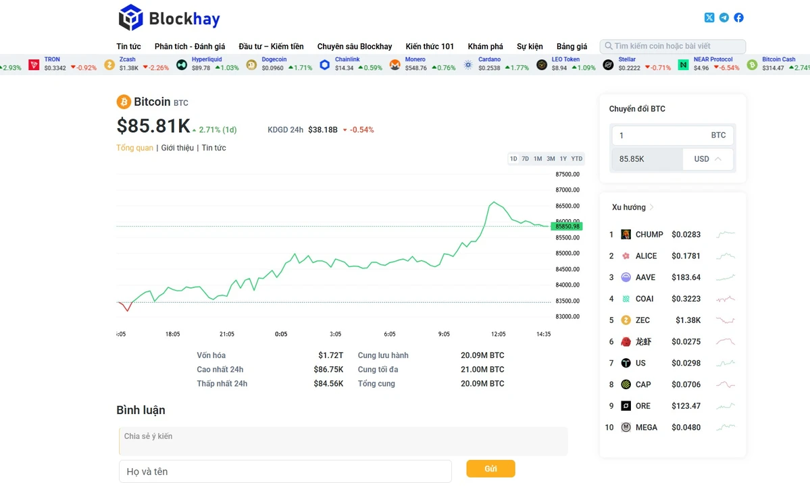Open the Dogecoin name link in ticker

(x=274, y=59)
